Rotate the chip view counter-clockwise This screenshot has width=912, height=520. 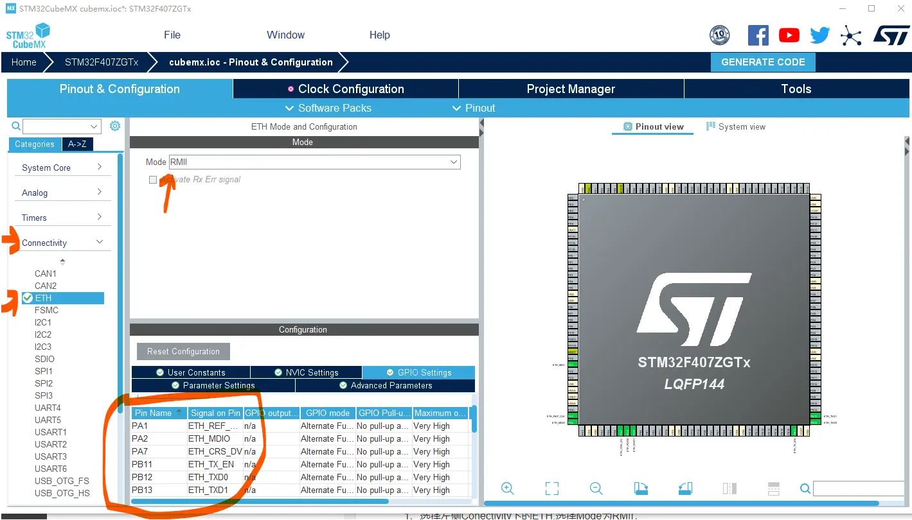click(685, 489)
